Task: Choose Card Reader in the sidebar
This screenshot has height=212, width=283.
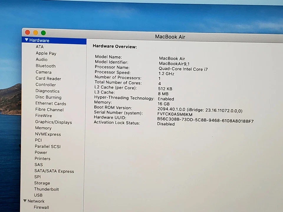Action: 48,78
